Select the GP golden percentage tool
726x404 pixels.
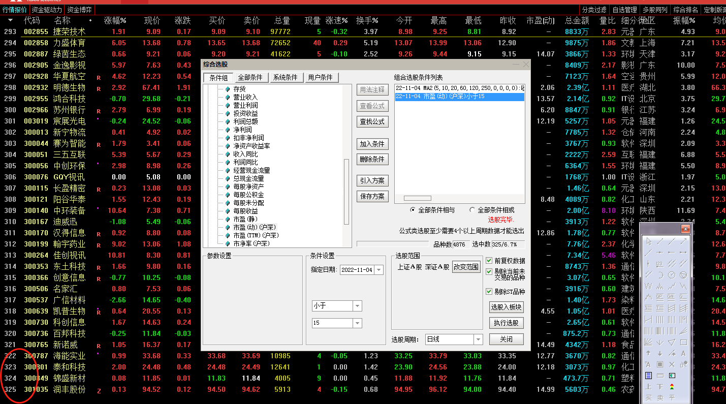659,296
